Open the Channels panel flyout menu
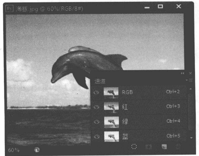The image size is (199, 156). [x=189, y=80]
